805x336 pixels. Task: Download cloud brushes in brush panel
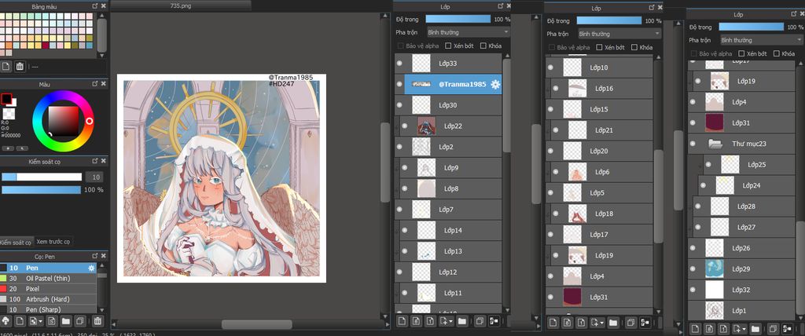pos(6,321)
